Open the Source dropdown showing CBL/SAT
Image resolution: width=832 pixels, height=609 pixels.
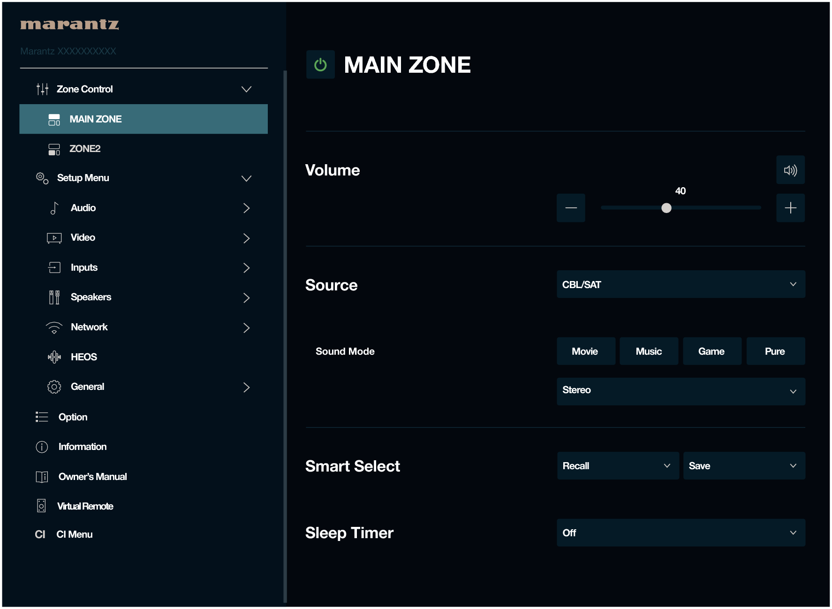(x=681, y=284)
